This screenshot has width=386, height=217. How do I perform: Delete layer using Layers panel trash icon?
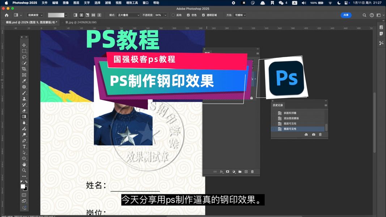pyautogui.click(x=252, y=172)
